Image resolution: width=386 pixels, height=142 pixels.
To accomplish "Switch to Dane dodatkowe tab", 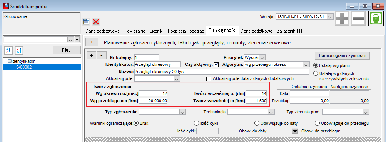I will point(256,31).
